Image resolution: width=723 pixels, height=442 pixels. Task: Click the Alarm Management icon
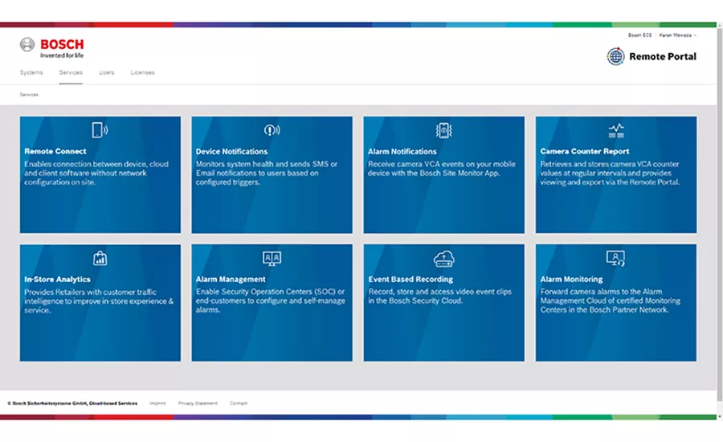pyautogui.click(x=272, y=259)
